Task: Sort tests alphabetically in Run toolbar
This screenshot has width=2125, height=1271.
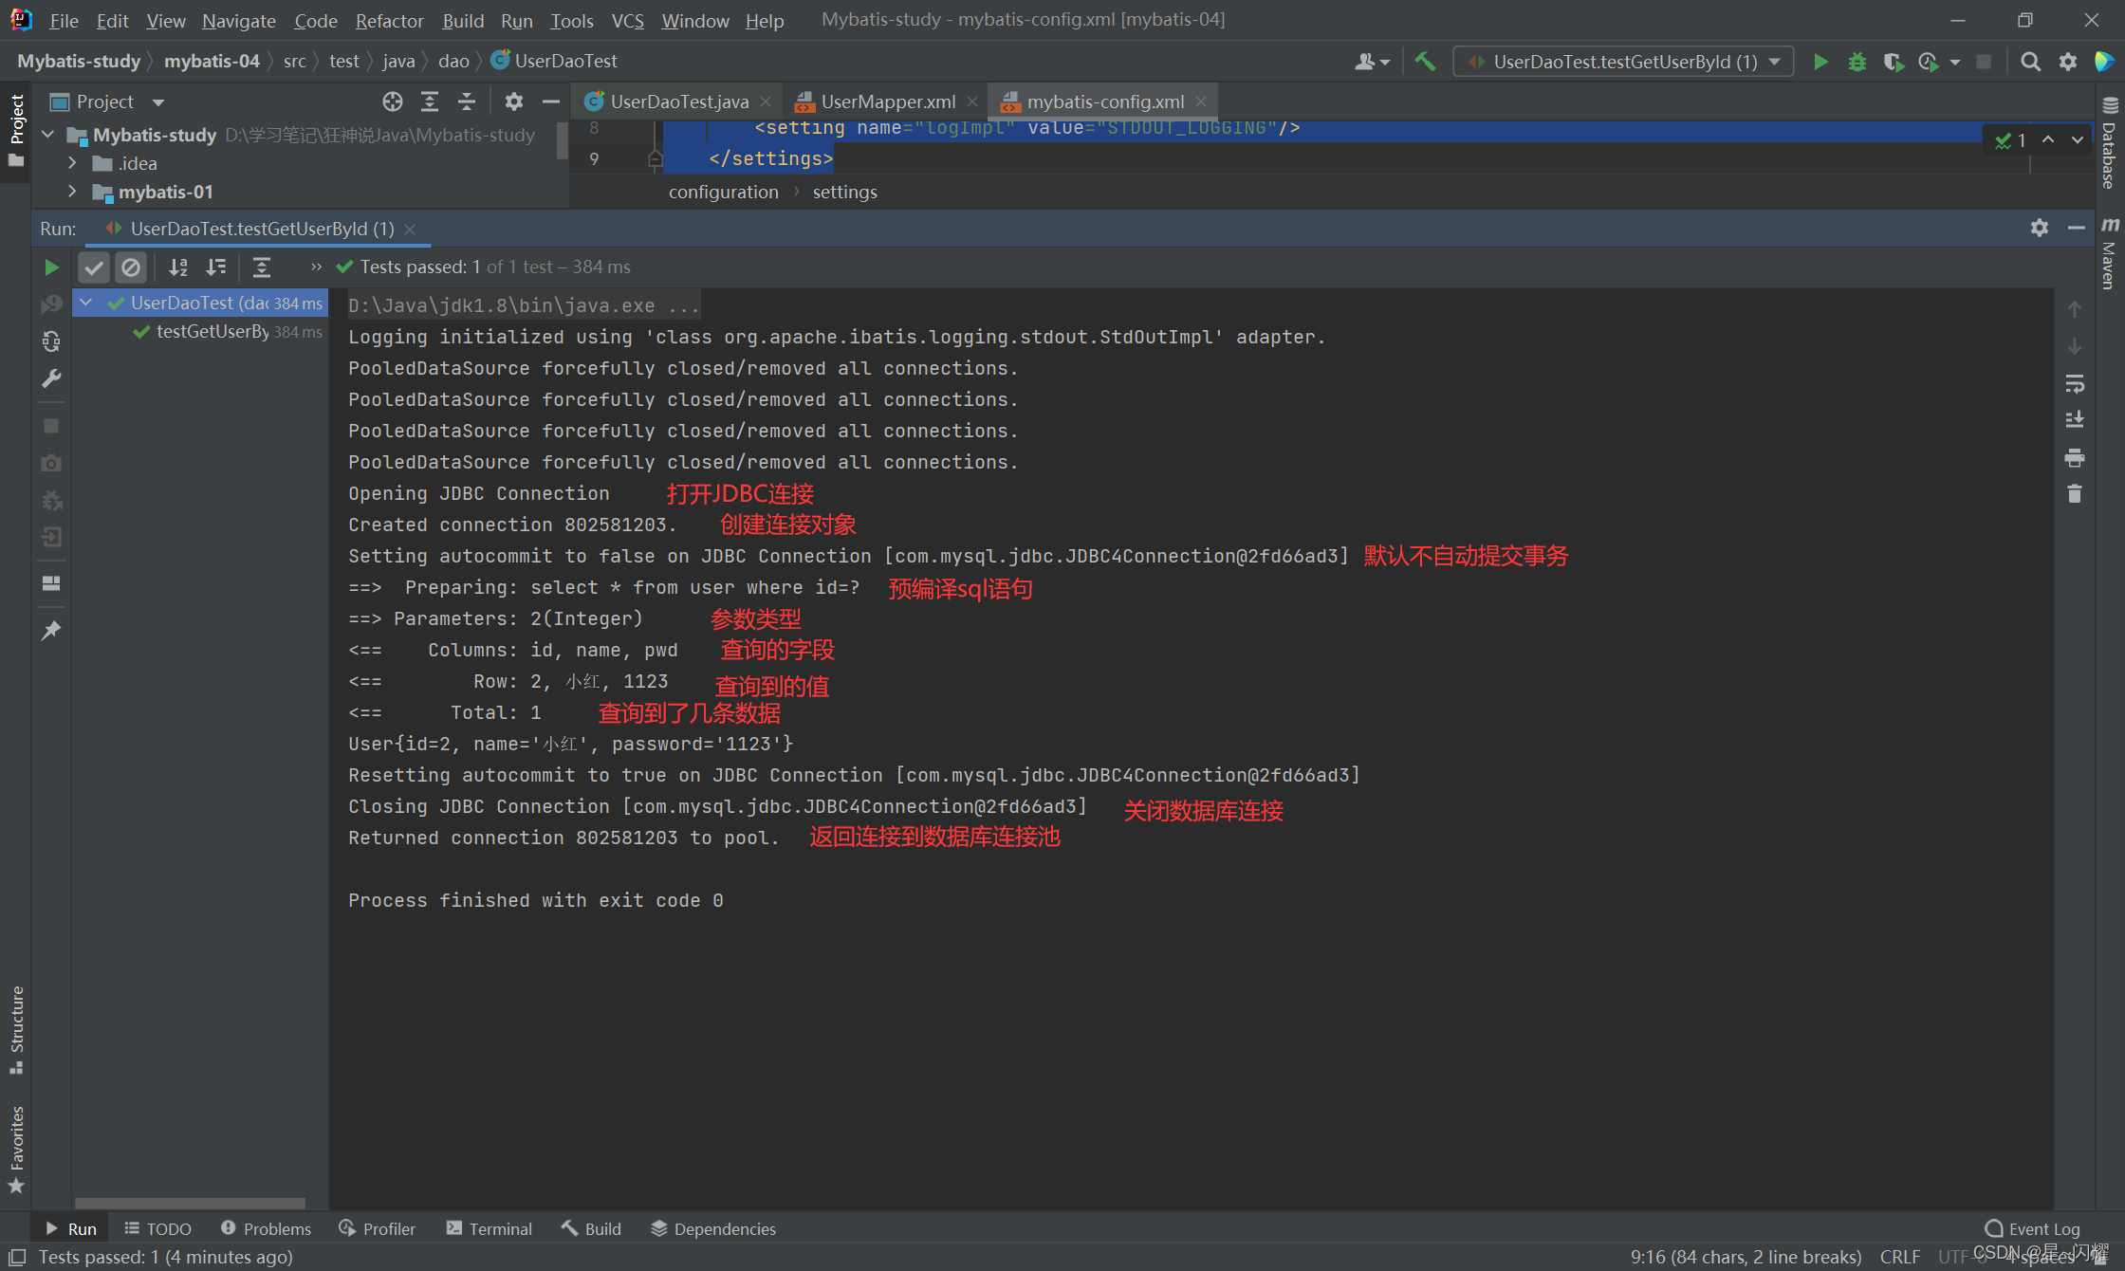Action: tap(177, 267)
